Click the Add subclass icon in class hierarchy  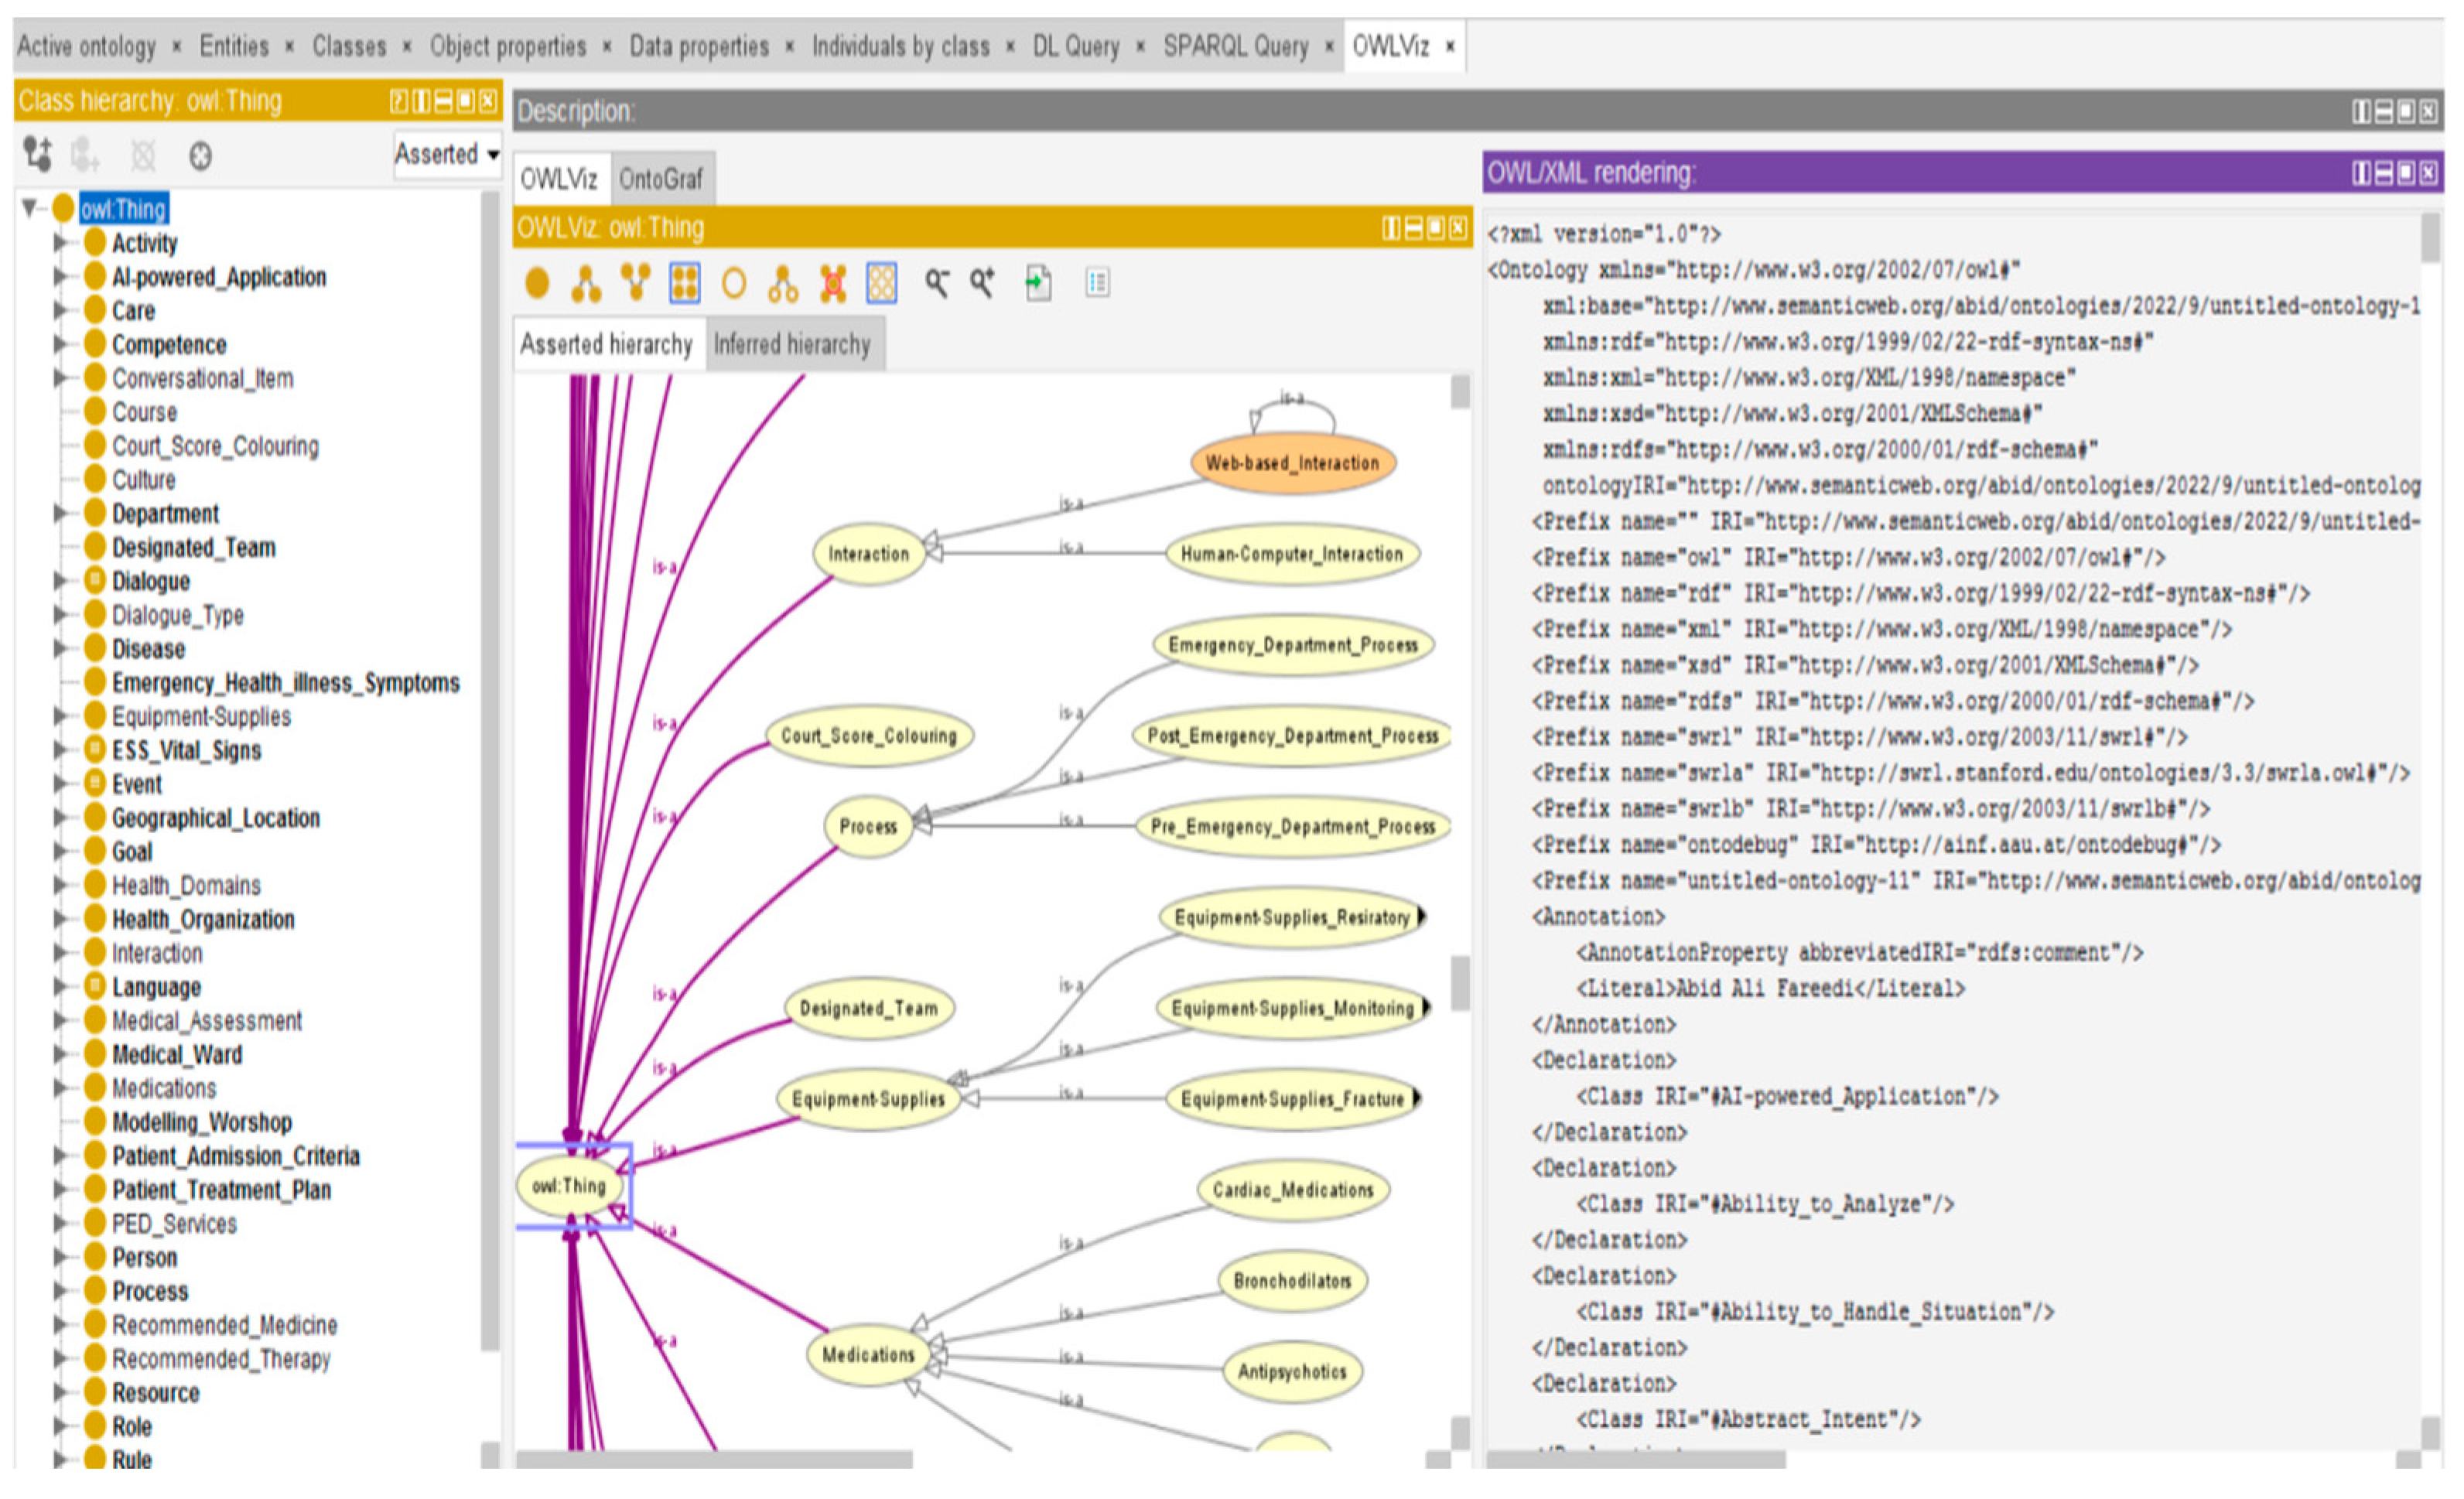pos(37,155)
